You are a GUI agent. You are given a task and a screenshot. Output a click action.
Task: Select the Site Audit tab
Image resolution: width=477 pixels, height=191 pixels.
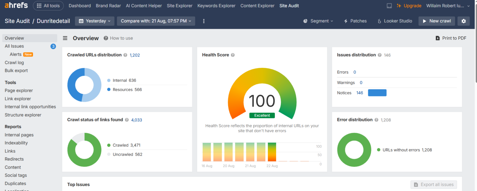[x=289, y=6]
